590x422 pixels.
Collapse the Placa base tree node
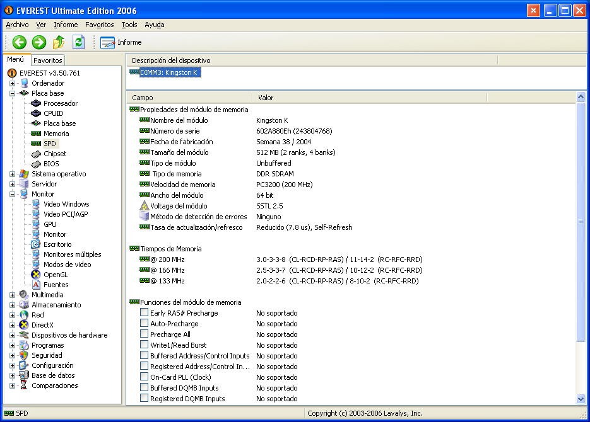(13, 93)
